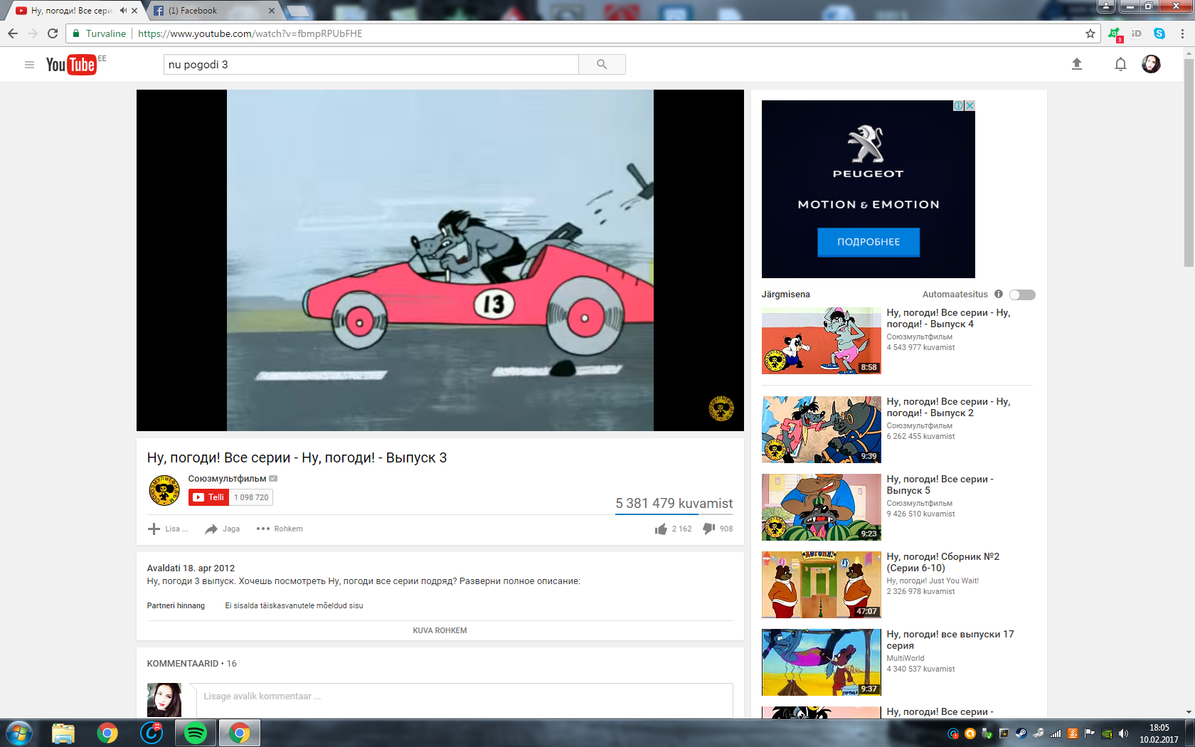Mute tab via speaker icon on YouTube tab

123,11
